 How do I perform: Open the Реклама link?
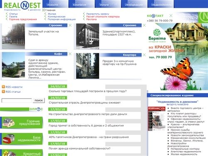tap(91, 19)
